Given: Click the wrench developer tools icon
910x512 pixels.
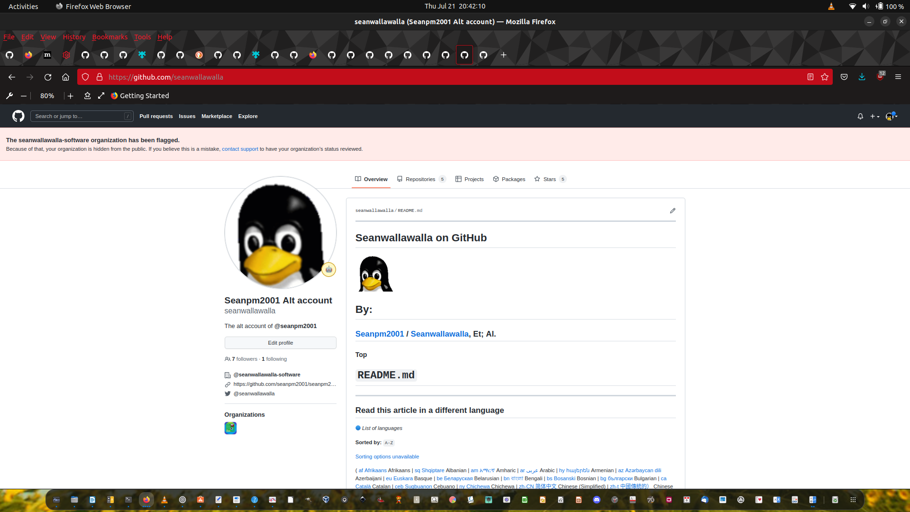Looking at the screenshot, I should tap(9, 96).
